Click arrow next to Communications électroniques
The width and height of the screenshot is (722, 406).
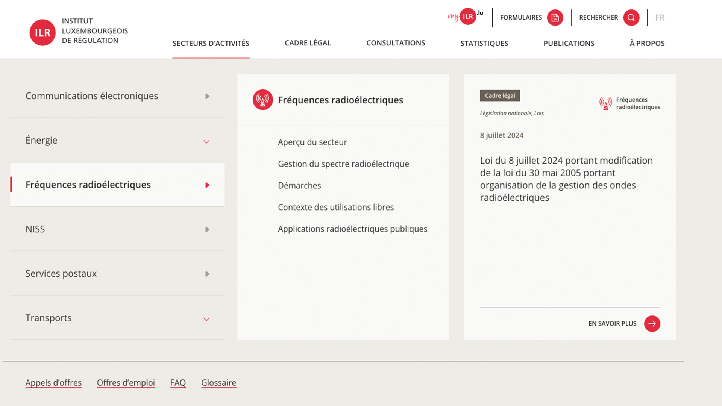pos(207,97)
